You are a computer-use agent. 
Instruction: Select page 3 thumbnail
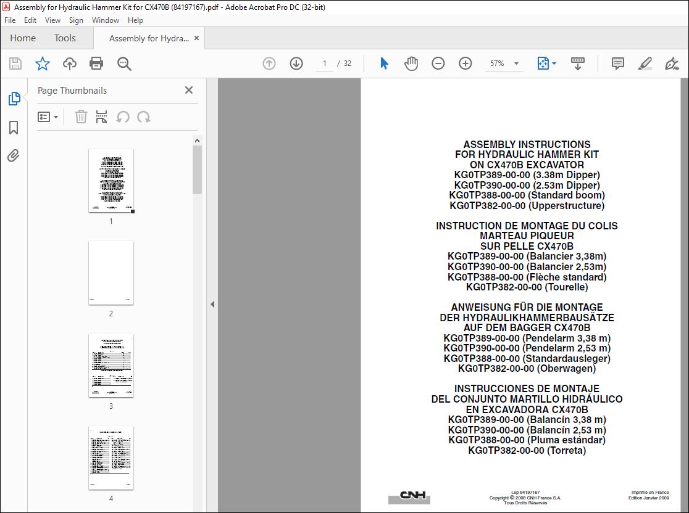click(111, 365)
